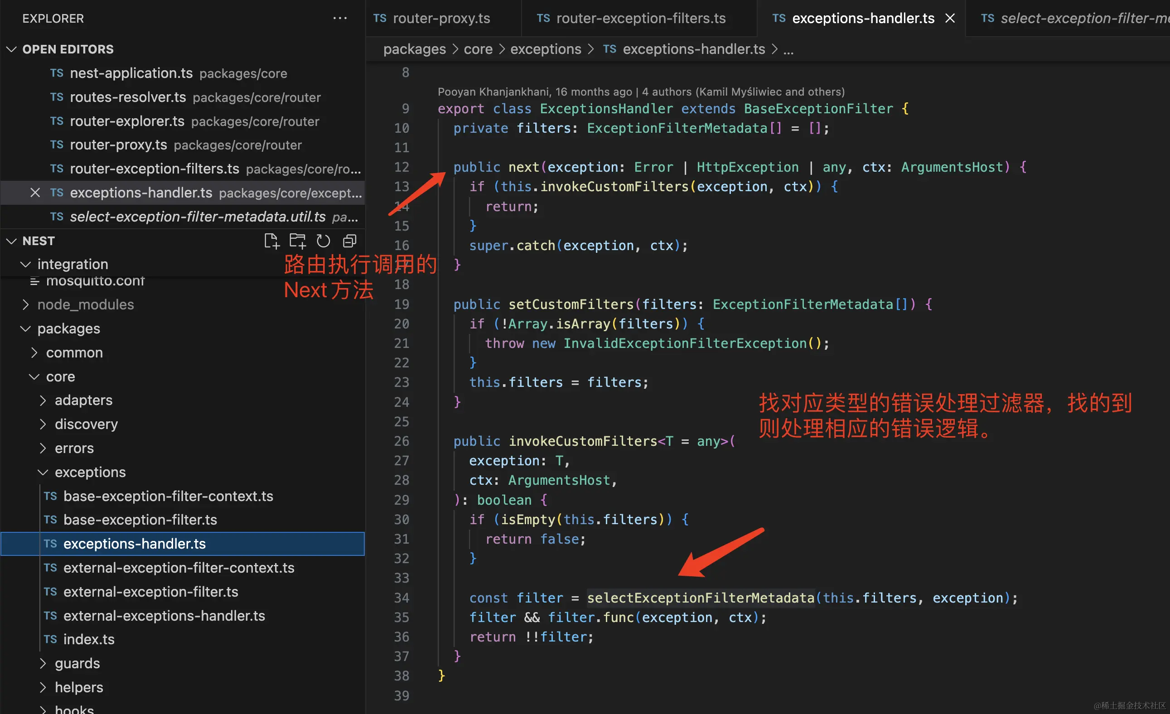Open nest-application.ts from open editors

183,73
